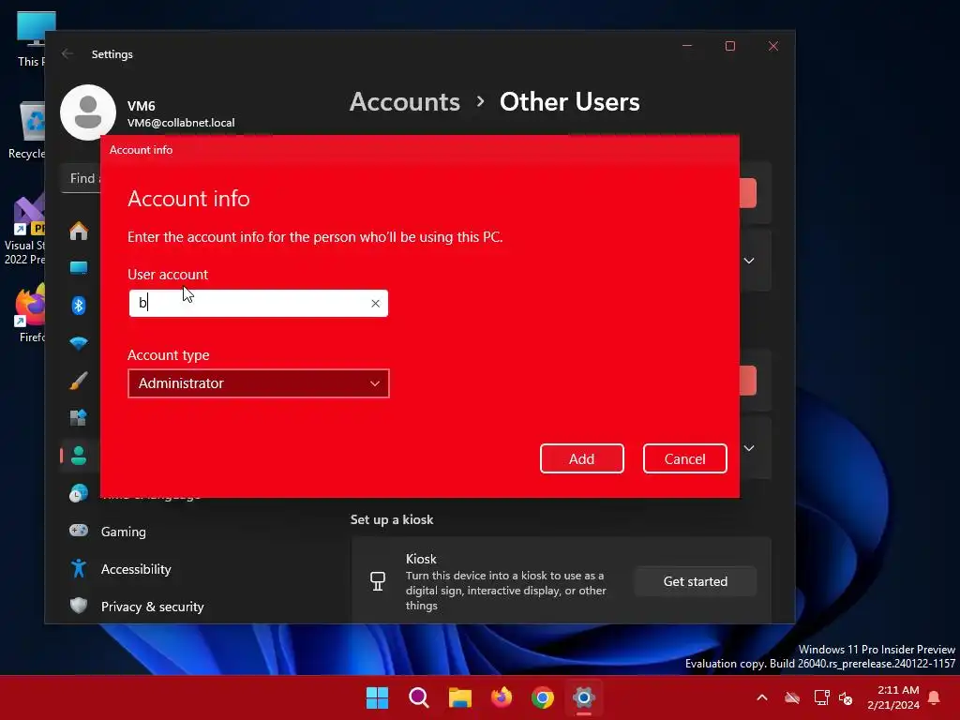
Task: Click the Add button
Action: (x=581, y=458)
